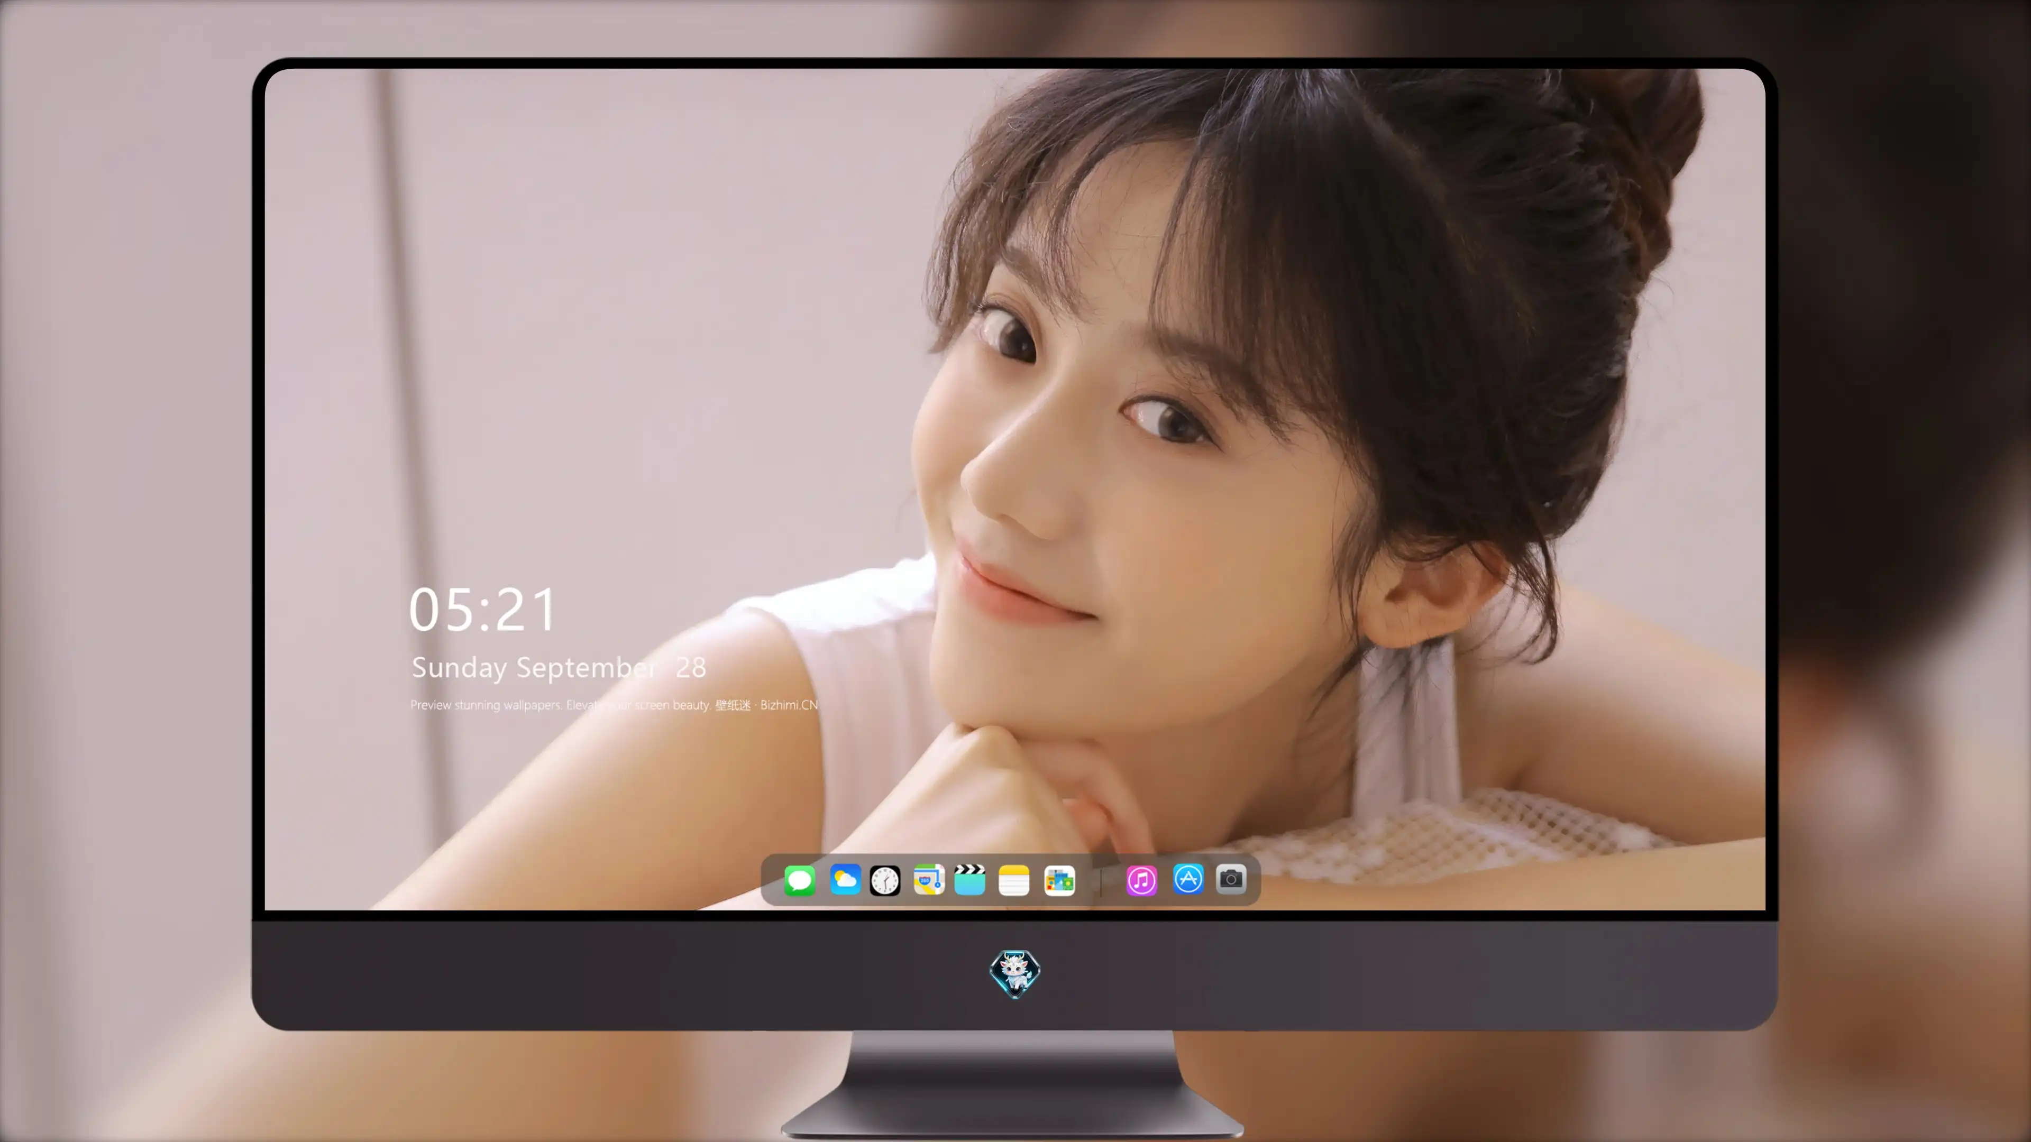Open the Newsstand app in the dock
The height and width of the screenshot is (1142, 2031).
click(1059, 880)
